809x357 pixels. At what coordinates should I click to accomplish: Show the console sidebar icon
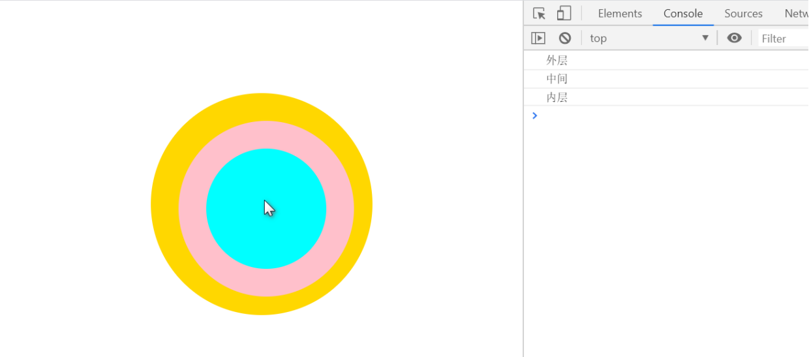tap(538, 38)
